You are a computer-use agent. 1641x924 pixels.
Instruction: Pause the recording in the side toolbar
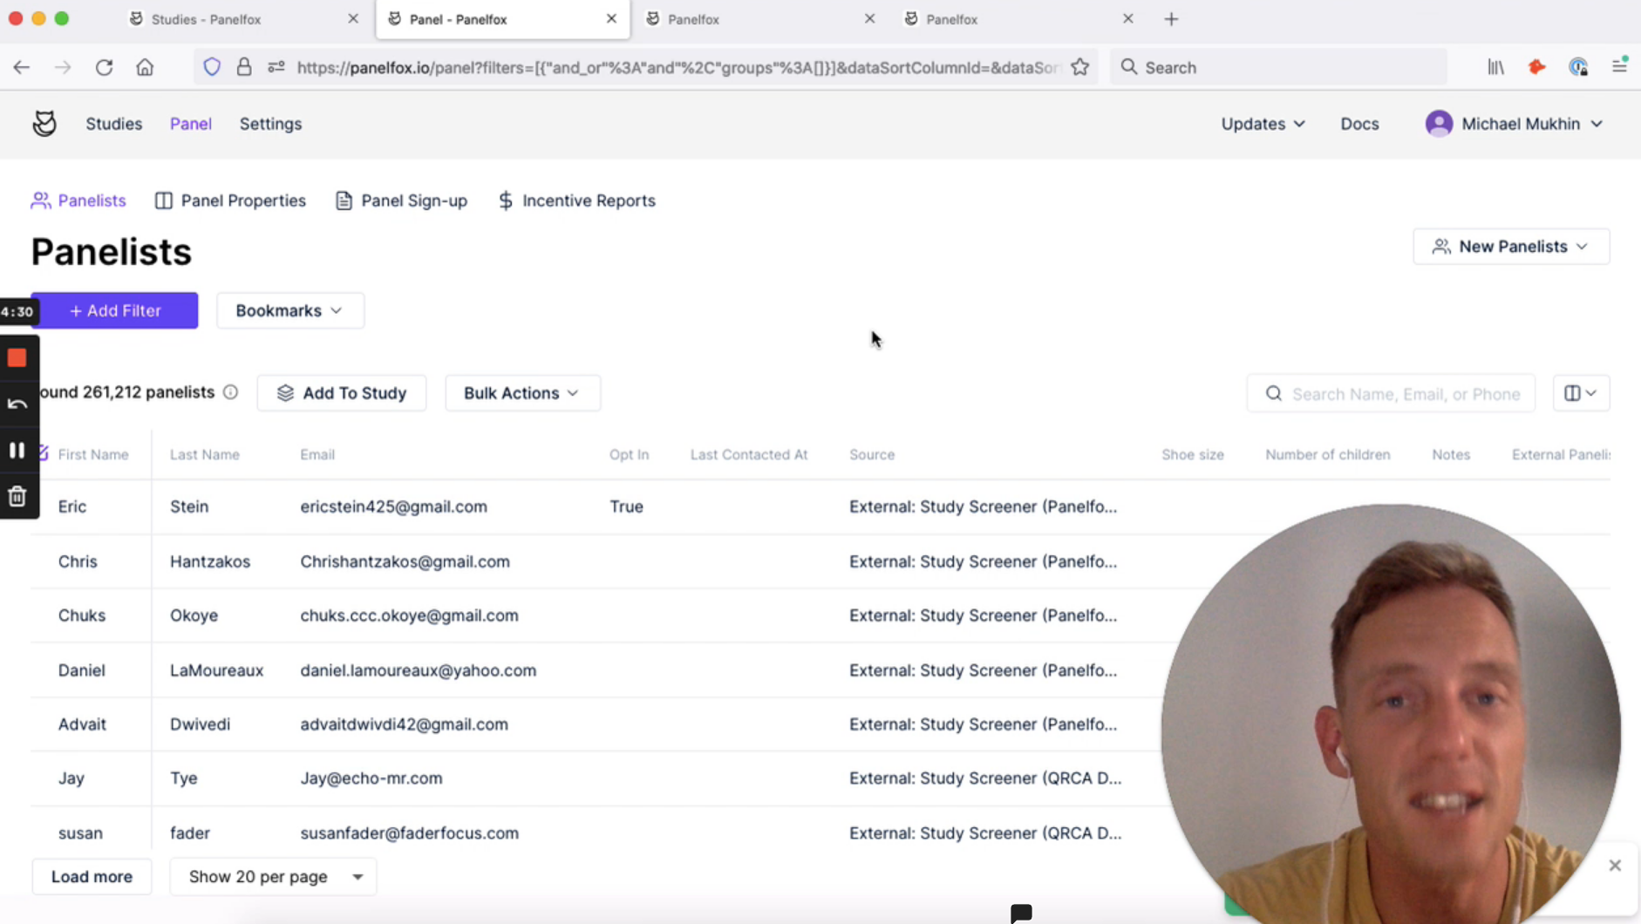click(17, 450)
